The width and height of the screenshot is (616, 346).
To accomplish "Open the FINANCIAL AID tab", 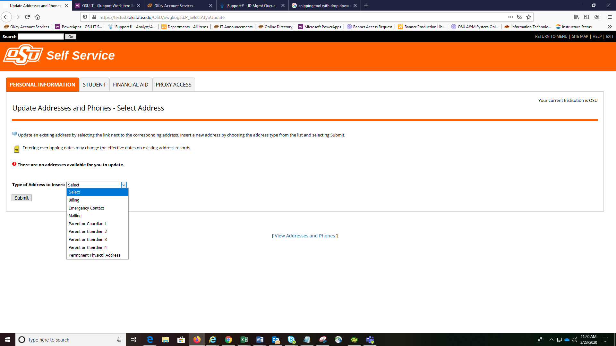I will pyautogui.click(x=131, y=85).
